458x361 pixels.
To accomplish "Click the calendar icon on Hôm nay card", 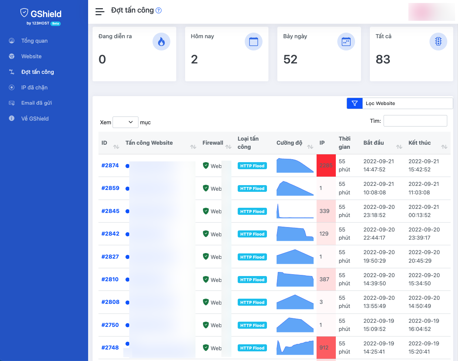I will [254, 42].
